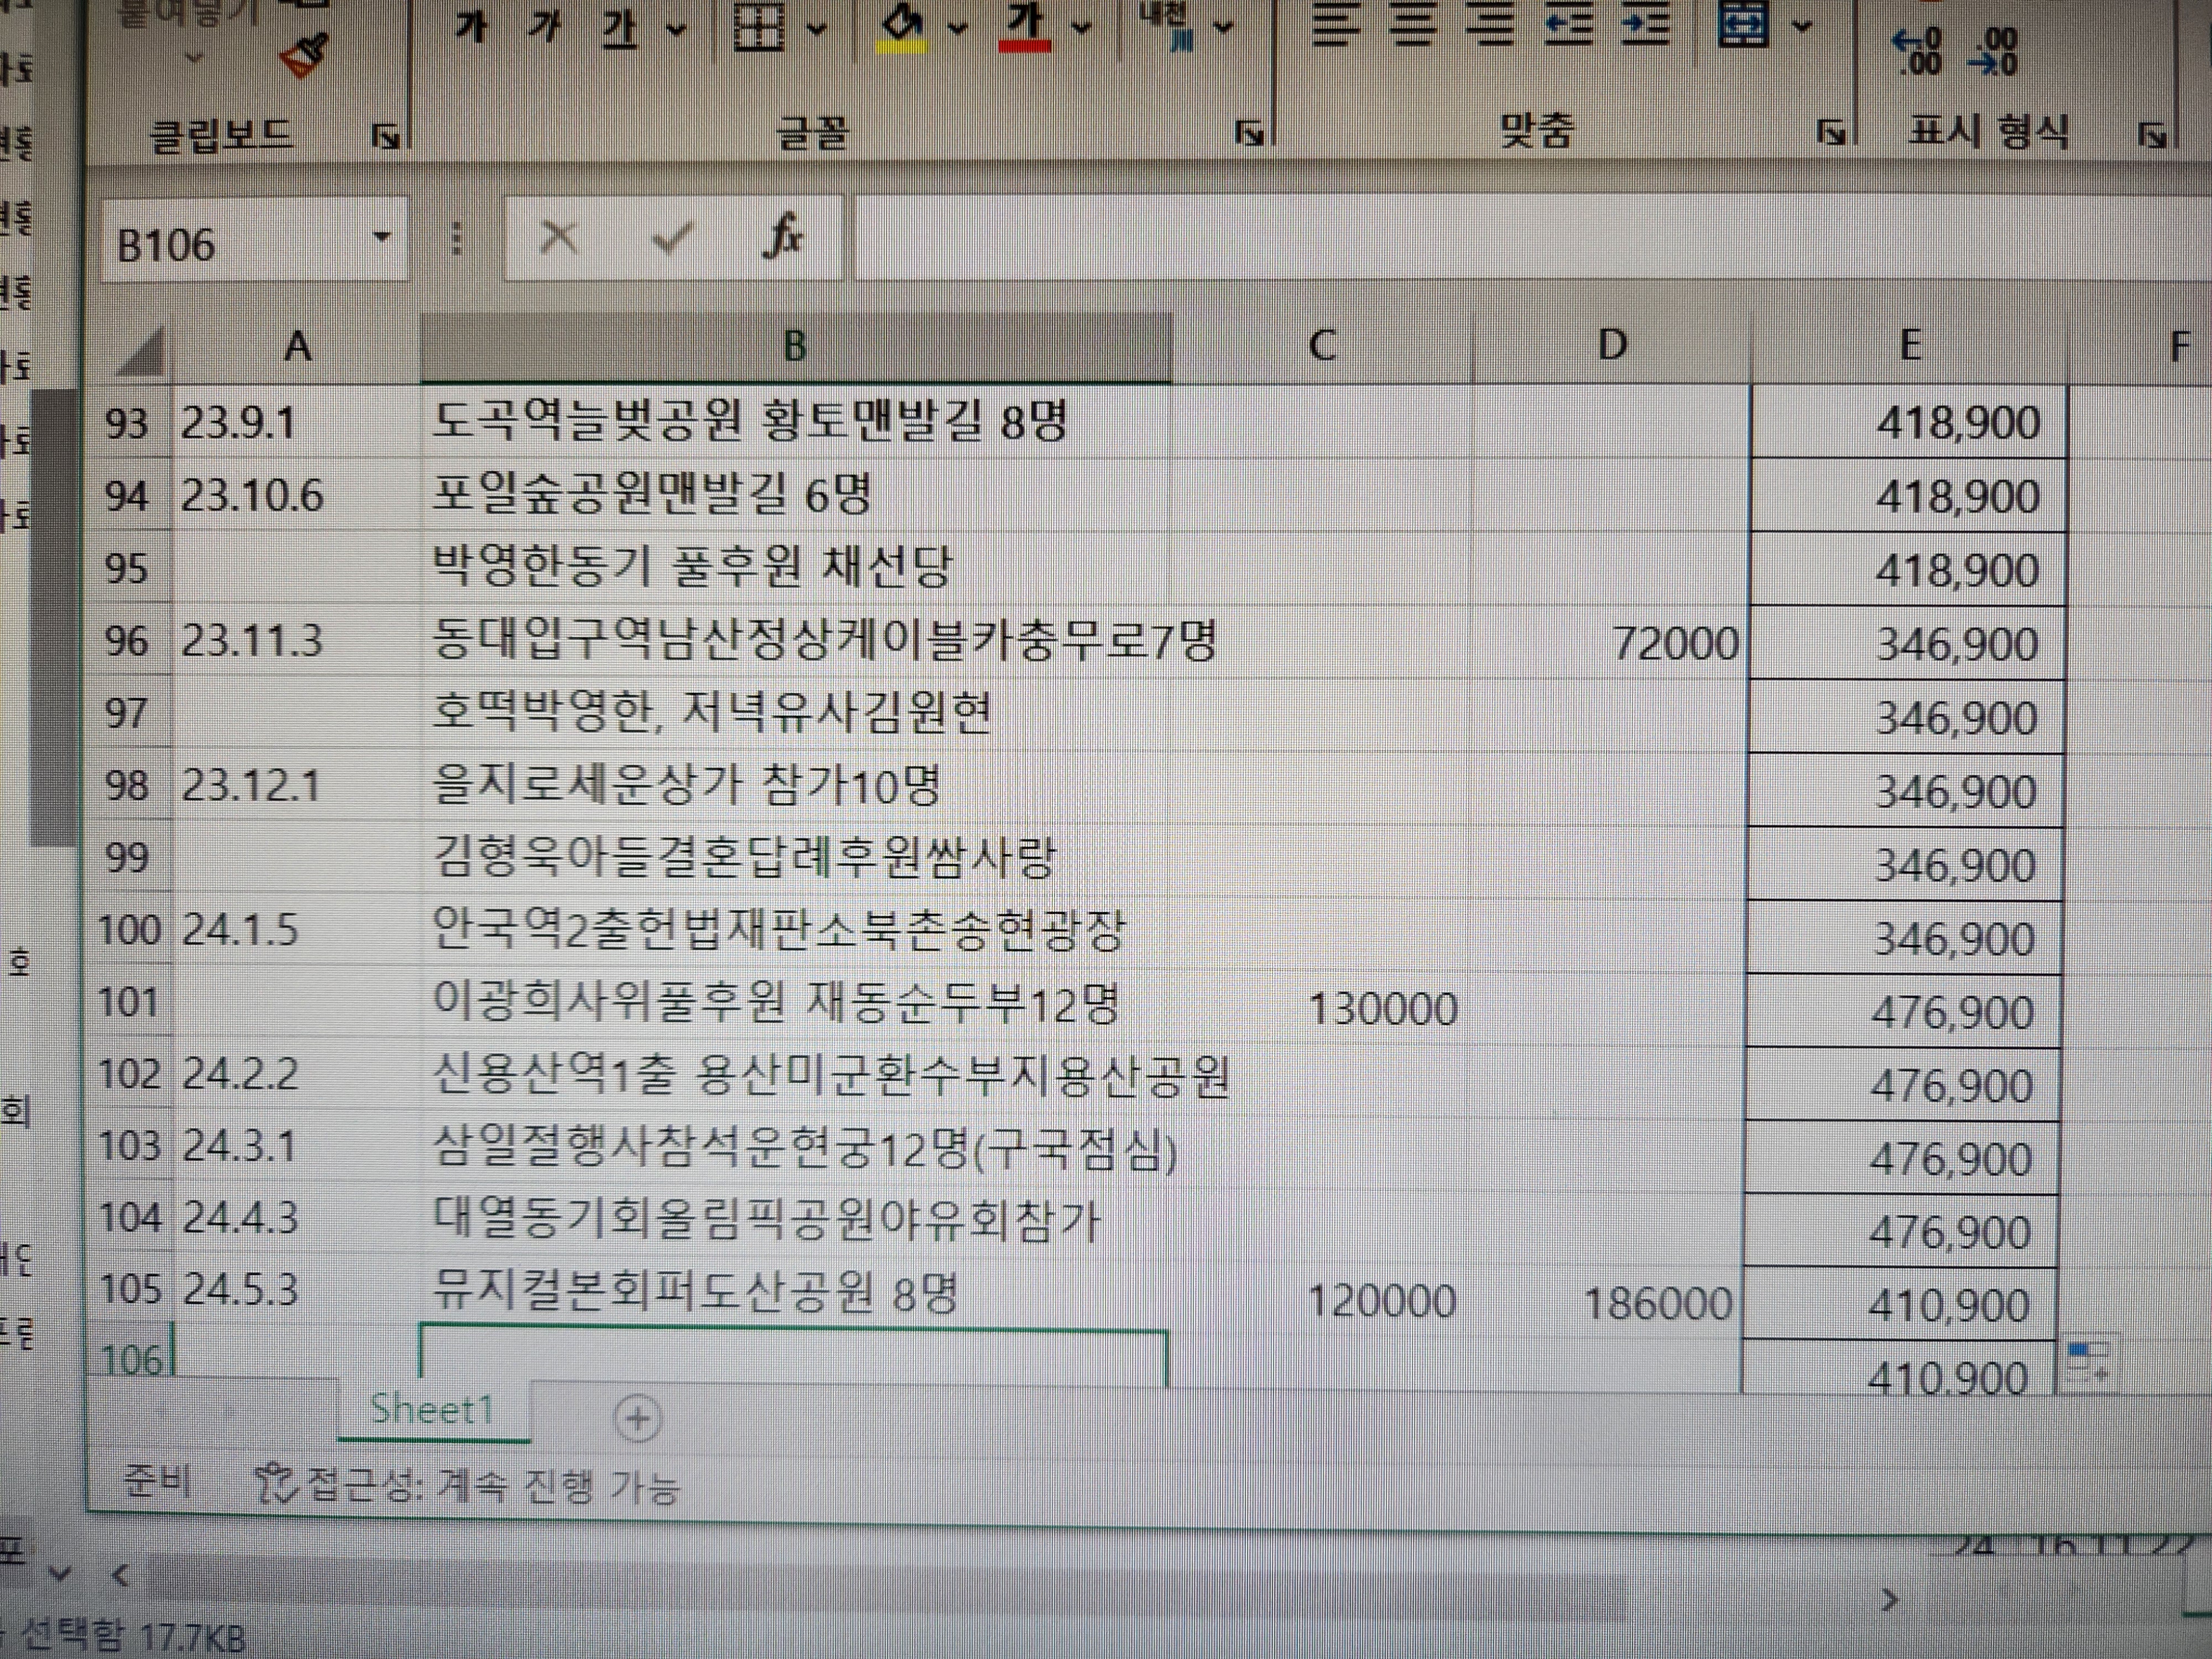
Task: Toggle underline text formatting
Action: tap(619, 29)
